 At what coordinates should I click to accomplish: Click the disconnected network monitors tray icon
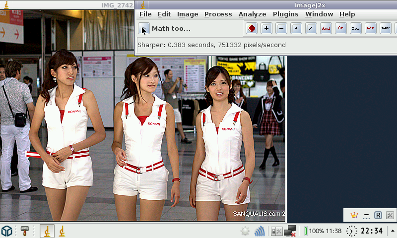tap(290, 231)
